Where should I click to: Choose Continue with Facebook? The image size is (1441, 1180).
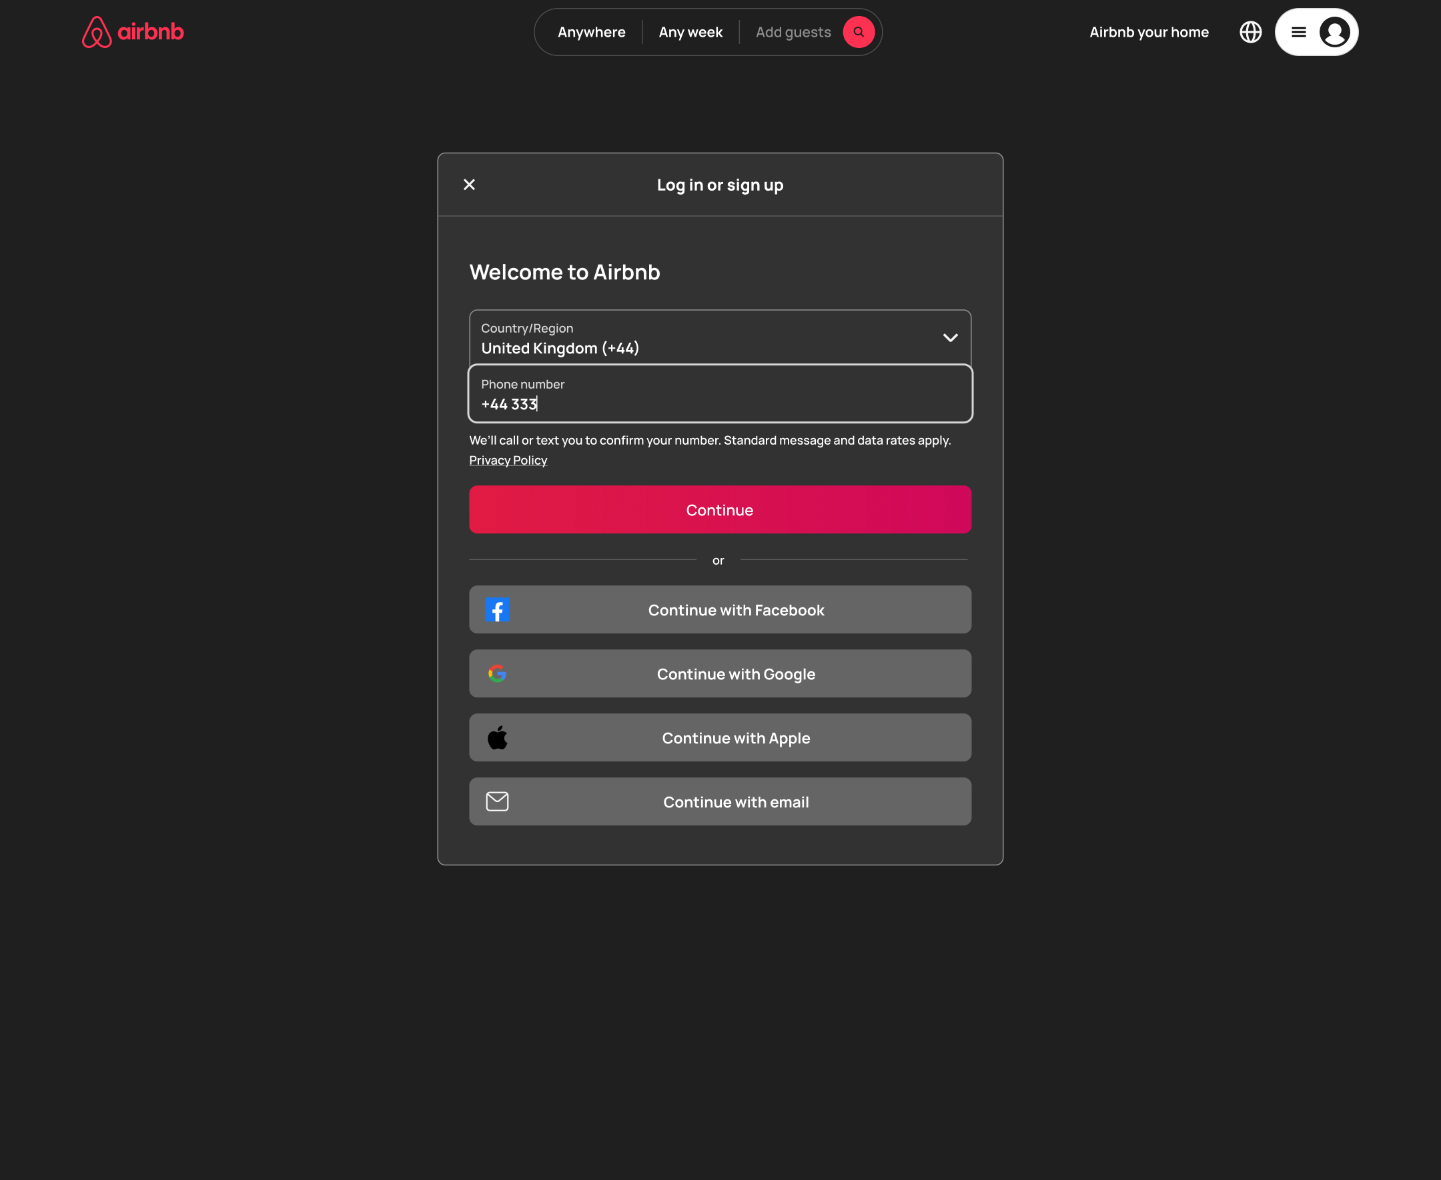point(720,610)
